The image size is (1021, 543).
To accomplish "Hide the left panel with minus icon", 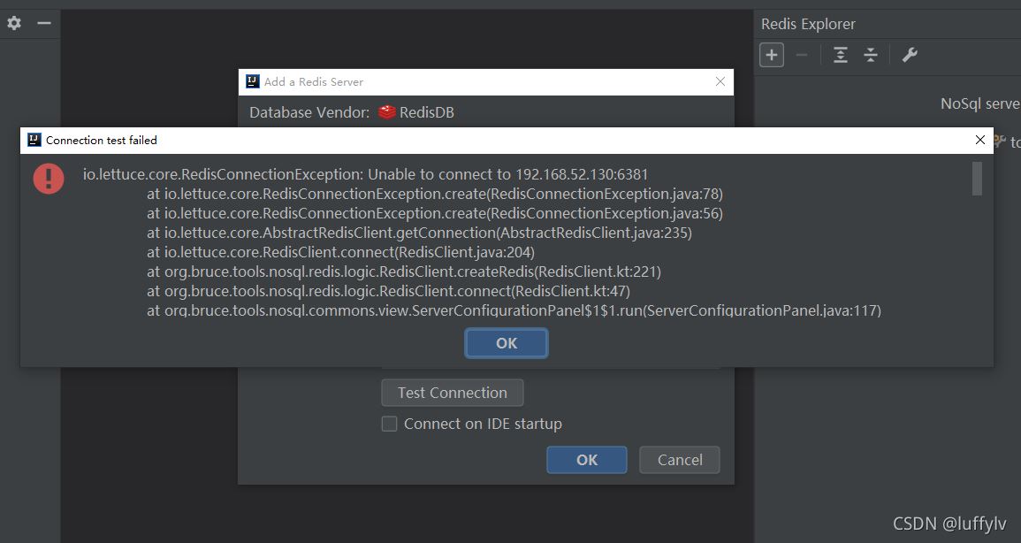I will [44, 23].
